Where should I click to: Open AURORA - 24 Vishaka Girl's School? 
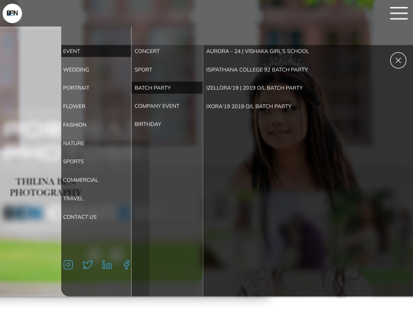click(258, 51)
